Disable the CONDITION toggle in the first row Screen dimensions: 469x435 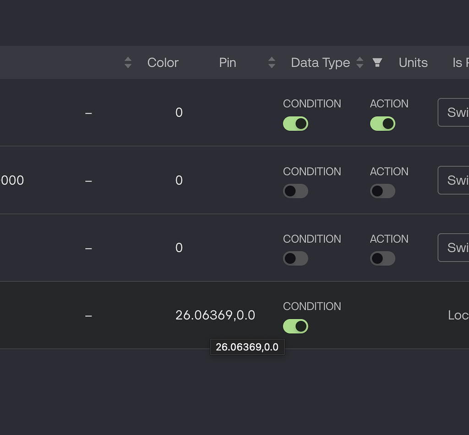(295, 123)
